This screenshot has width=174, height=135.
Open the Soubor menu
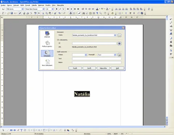coord(3,5)
